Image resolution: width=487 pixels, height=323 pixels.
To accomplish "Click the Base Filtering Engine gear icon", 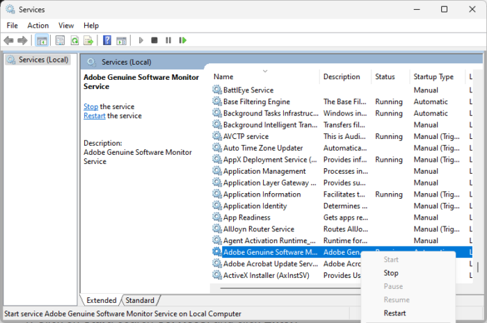I will [x=217, y=101].
